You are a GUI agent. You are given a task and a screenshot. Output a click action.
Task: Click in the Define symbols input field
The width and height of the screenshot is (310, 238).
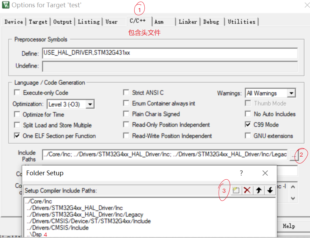click(x=170, y=53)
